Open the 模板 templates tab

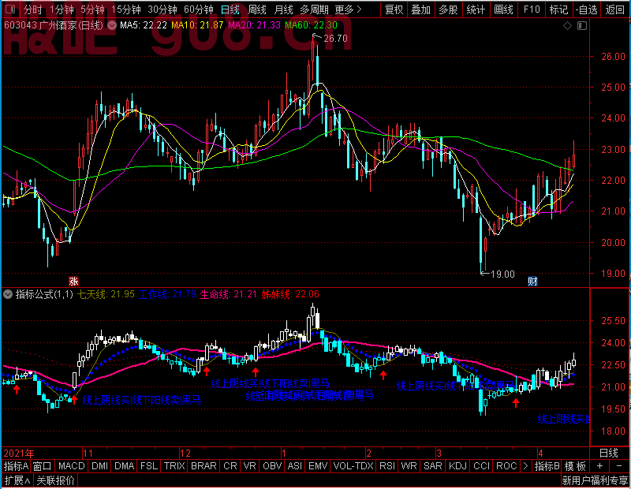575,466
